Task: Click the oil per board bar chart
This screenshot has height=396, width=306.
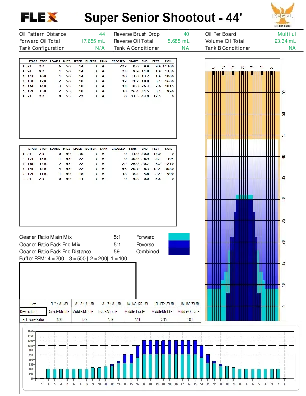Action: pyautogui.click(x=161, y=357)
